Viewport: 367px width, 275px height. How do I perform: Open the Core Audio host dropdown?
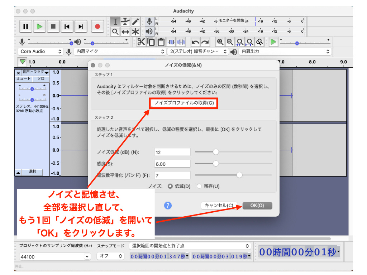click(40, 52)
